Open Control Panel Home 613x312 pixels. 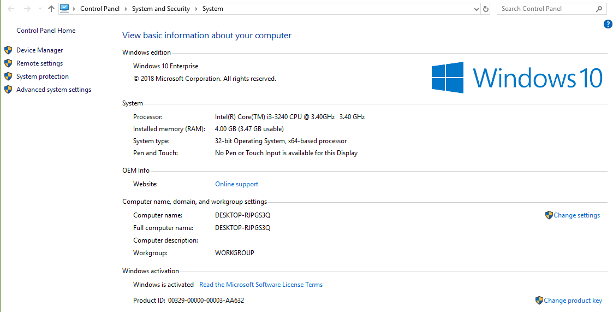click(46, 31)
